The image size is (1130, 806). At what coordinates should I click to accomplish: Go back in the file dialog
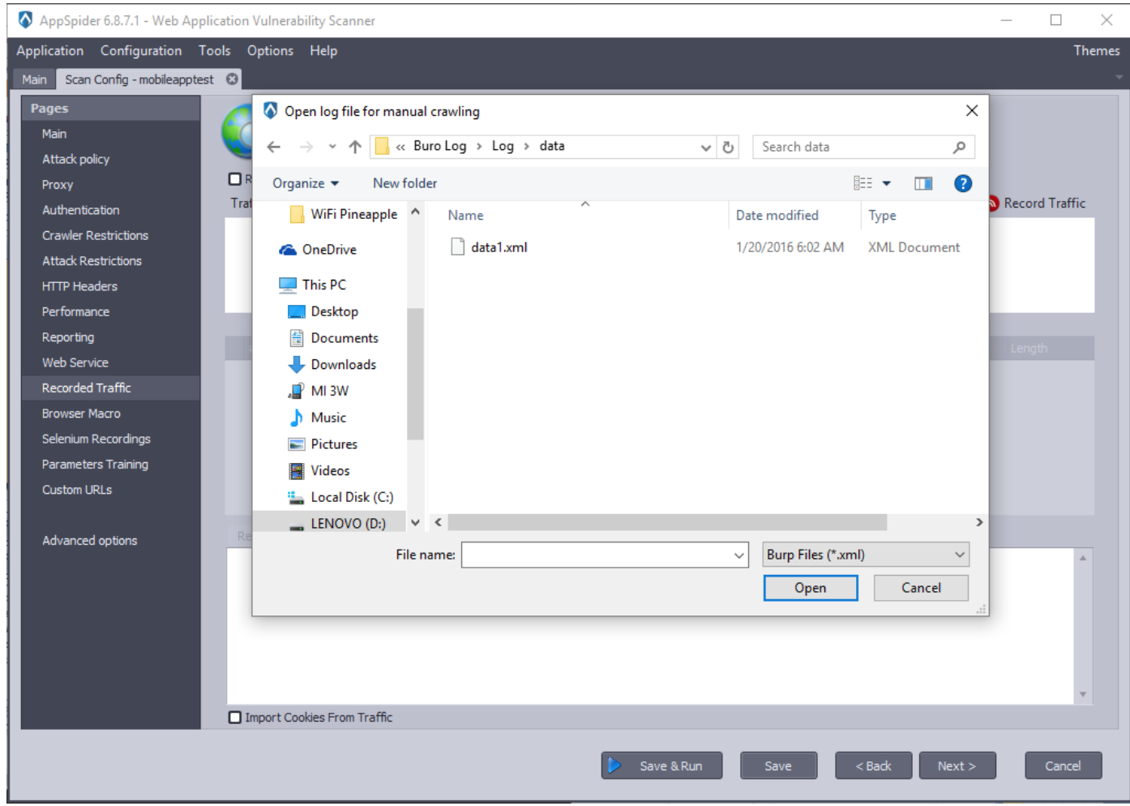274,147
